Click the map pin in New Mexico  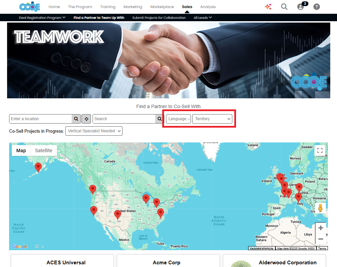(117, 214)
